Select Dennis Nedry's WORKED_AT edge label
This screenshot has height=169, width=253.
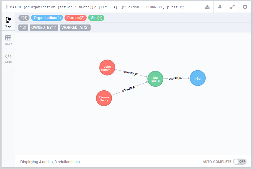click(x=129, y=89)
